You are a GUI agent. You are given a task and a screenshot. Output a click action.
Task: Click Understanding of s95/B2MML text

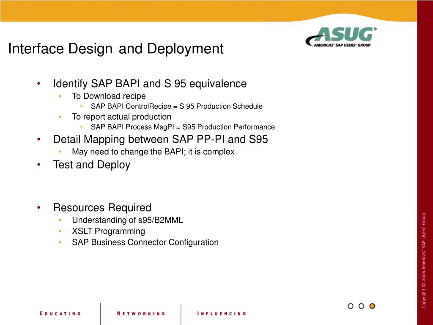click(127, 220)
